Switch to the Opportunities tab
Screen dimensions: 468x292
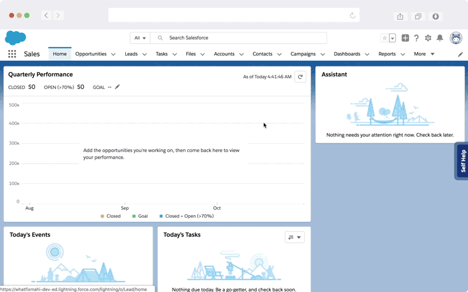pyautogui.click(x=91, y=54)
